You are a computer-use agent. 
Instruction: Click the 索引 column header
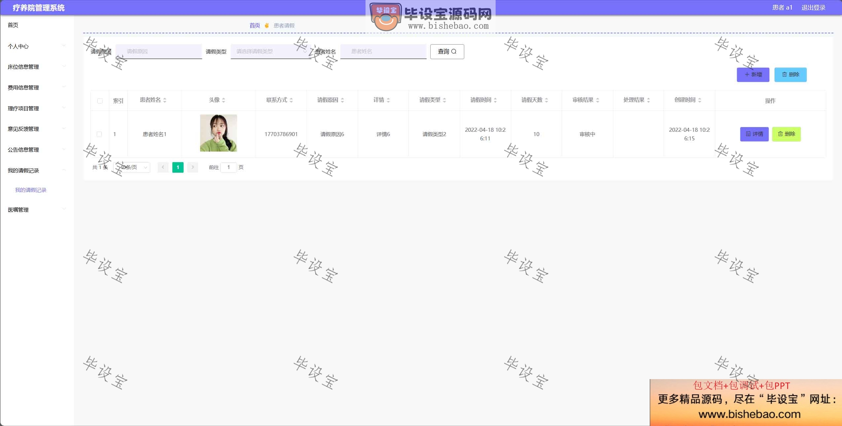118,101
